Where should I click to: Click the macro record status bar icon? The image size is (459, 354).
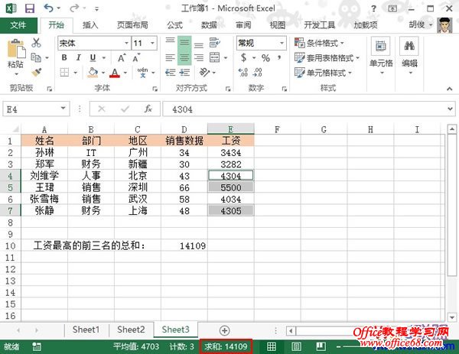tap(37, 346)
